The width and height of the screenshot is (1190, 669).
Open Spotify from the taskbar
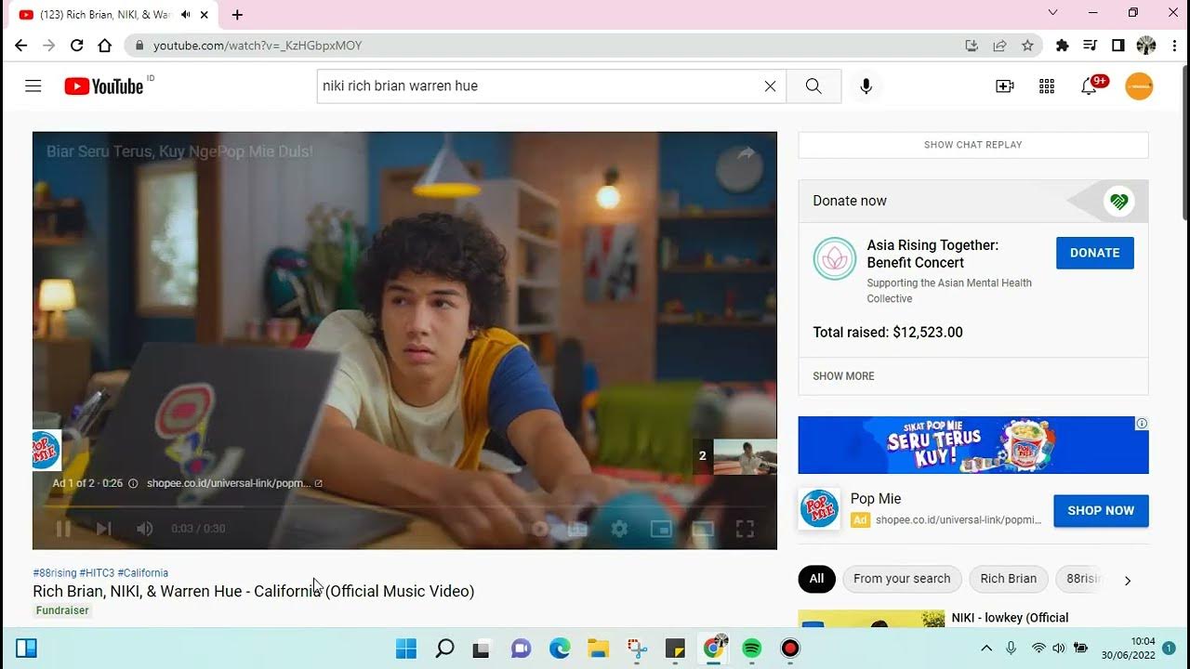752,649
